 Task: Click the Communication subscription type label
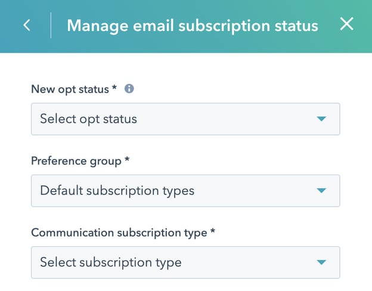tap(119, 232)
